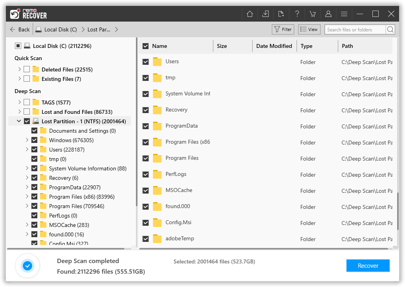Expand the Windows (676305) tree node

[x=27, y=140]
